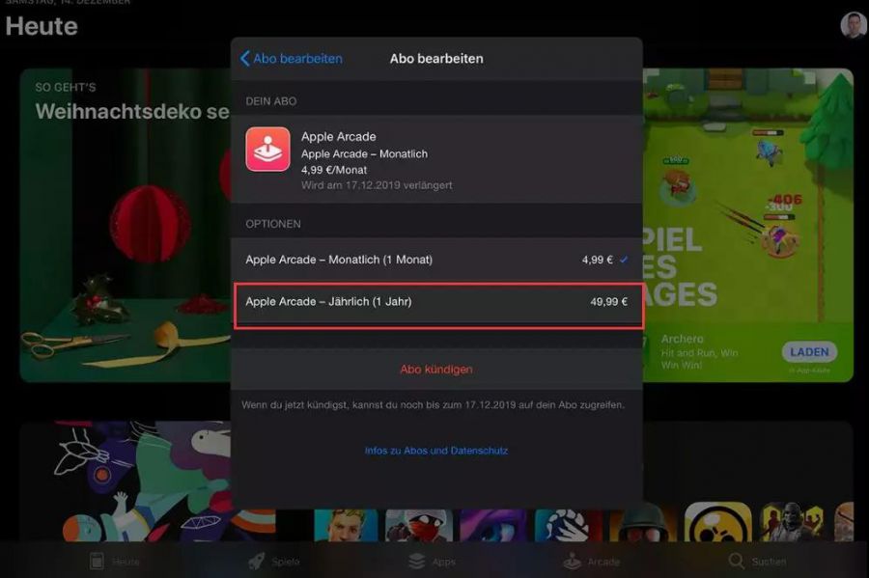The image size is (869, 578).
Task: Open the white dragon on blue app icon
Action: 568,525
